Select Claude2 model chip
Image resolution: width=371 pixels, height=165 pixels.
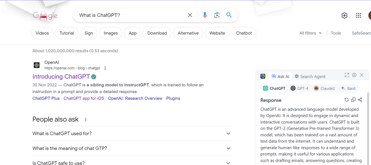[325, 88]
